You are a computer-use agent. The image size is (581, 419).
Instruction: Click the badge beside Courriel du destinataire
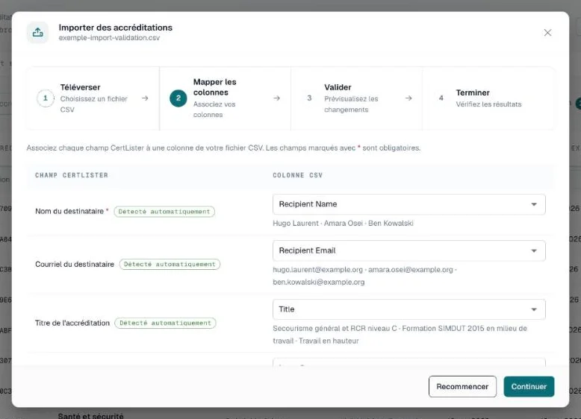tap(170, 264)
